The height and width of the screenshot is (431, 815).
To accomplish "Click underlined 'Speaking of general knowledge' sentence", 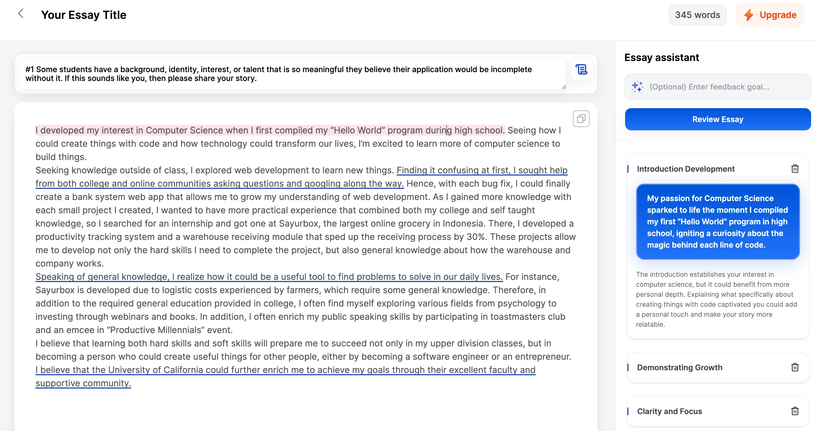I will tap(269, 277).
